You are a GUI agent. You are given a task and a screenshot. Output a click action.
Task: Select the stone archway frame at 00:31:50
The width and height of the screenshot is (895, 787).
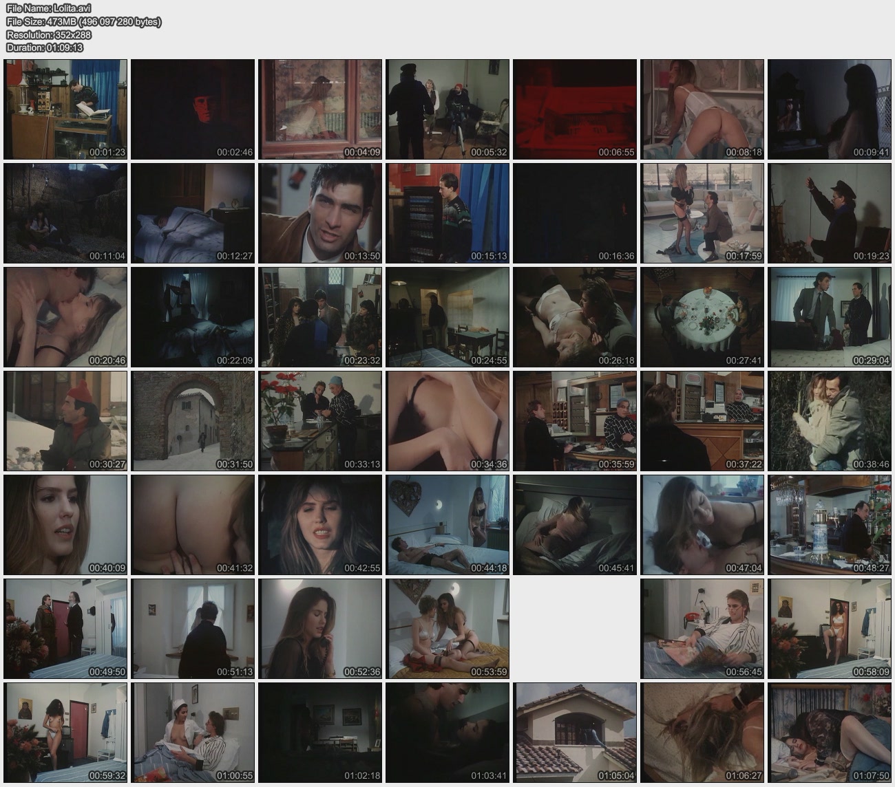[193, 421]
